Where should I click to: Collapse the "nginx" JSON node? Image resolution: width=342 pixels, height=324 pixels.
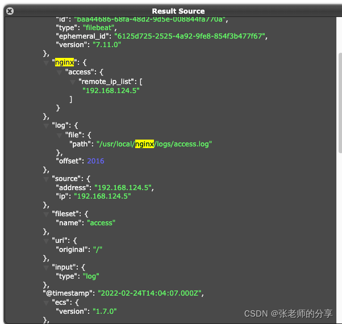pos(46,63)
